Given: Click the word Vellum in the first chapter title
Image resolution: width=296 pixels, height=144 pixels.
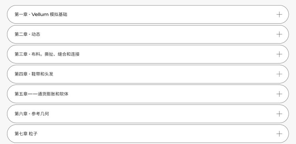Looking at the screenshot, I should tap(40, 14).
